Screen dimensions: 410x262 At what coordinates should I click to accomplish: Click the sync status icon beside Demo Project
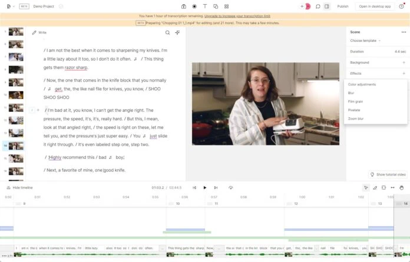point(61,6)
